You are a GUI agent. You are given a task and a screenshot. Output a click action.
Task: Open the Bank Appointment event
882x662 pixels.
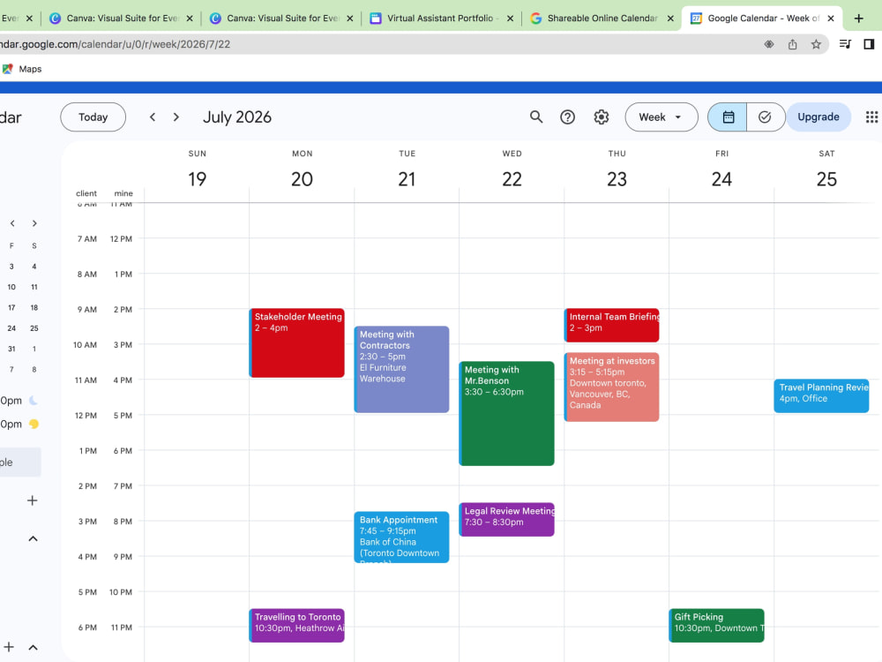(401, 537)
